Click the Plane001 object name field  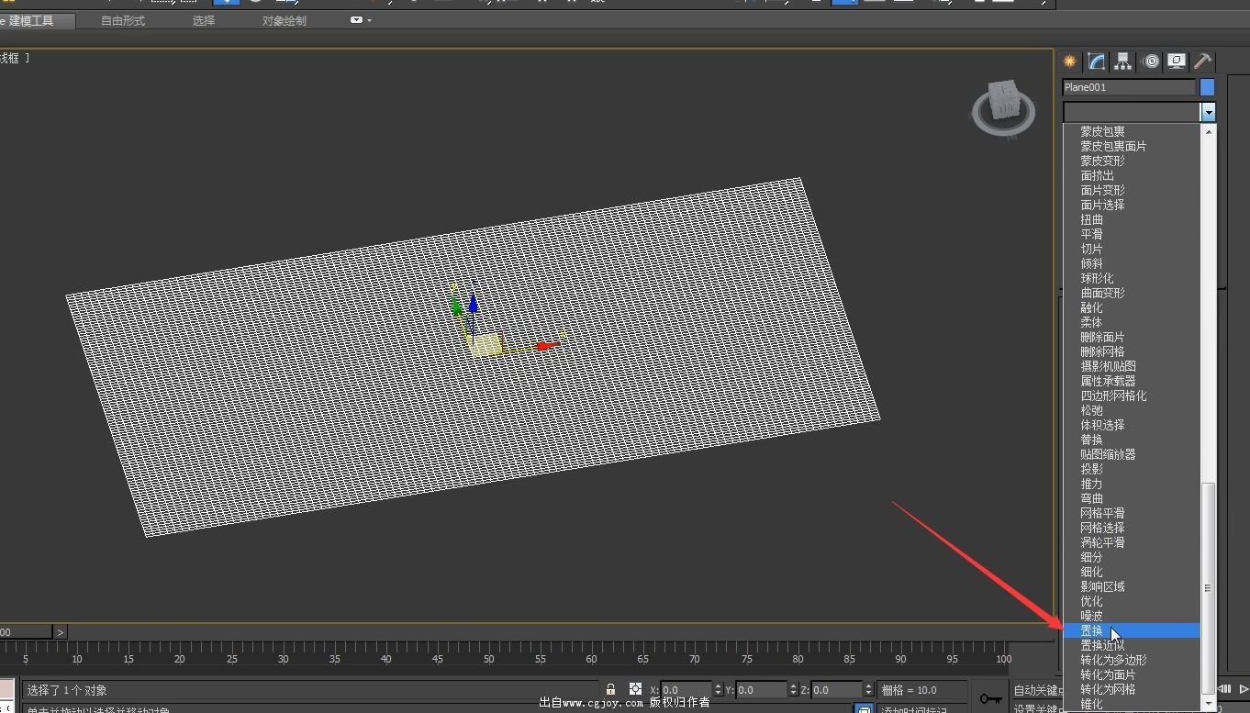[1129, 87]
